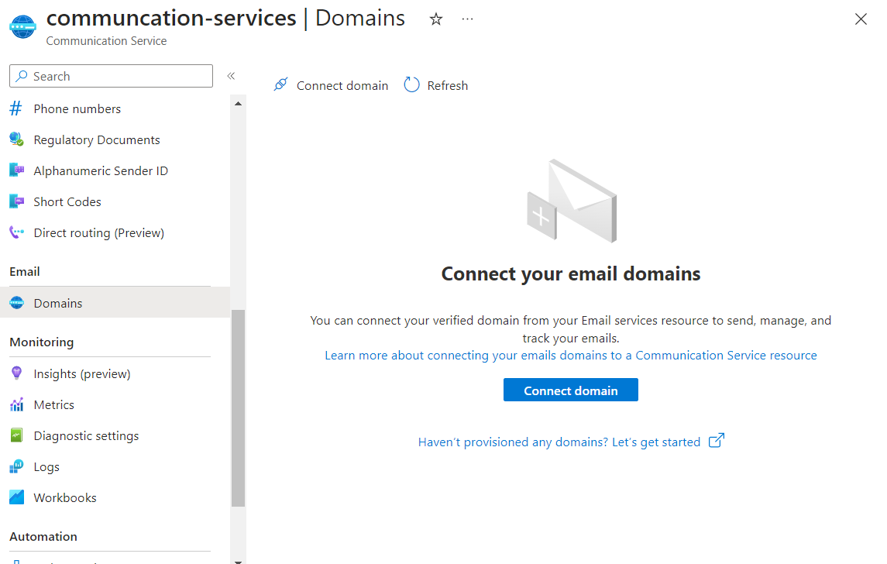Image resolution: width=887 pixels, height=564 pixels.
Task: Open Regulatory Documents page
Action: tap(97, 139)
